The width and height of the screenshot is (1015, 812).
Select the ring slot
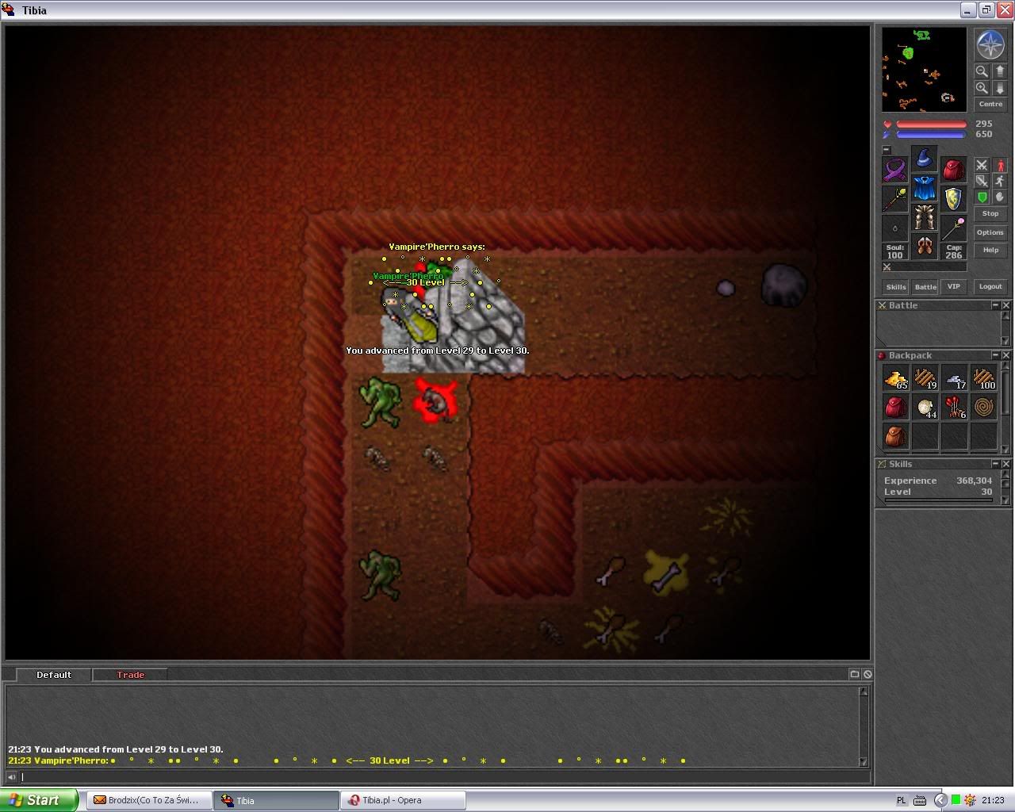895,228
